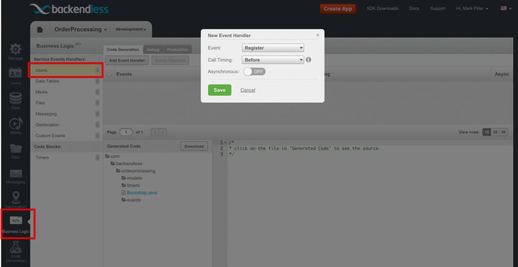This screenshot has width=518, height=267.
Task: Open the Call Timing dropdown showing Before
Action: pos(273,60)
